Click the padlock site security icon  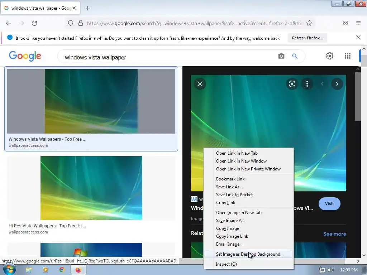pos(81,23)
